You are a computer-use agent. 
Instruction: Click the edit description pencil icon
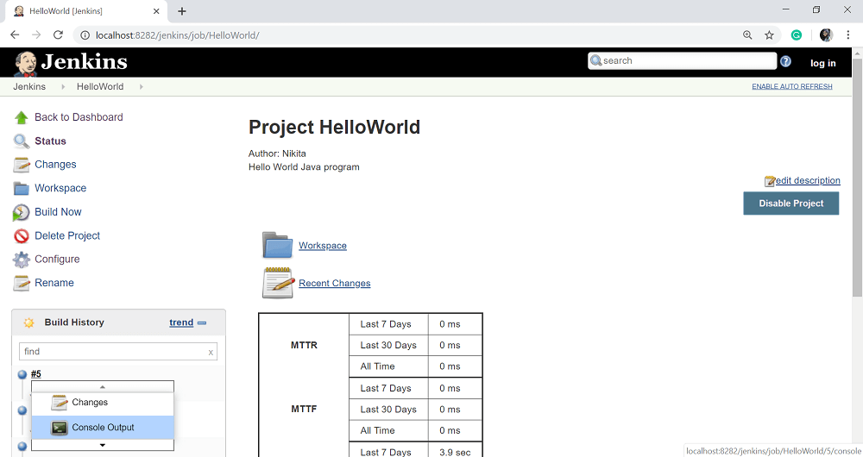pyautogui.click(x=770, y=181)
